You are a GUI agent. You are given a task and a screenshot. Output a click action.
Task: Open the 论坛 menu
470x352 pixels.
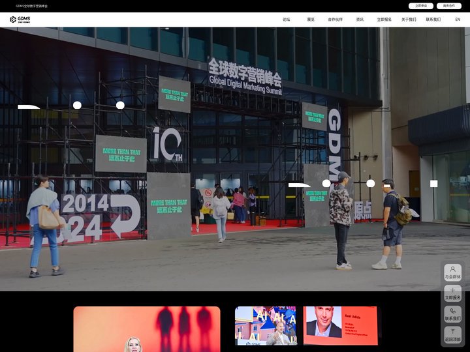click(287, 20)
